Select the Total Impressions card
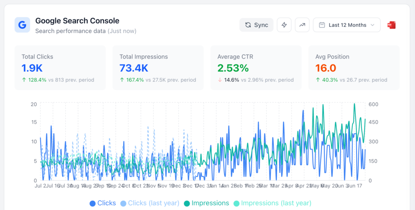The height and width of the screenshot is (210, 415). tap(158, 68)
